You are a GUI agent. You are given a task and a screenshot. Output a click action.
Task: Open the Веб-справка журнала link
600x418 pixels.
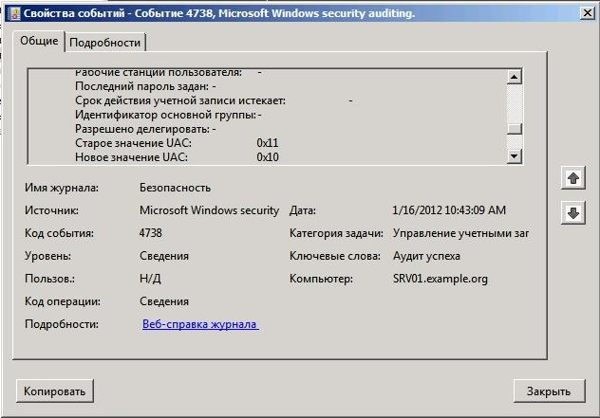200,324
